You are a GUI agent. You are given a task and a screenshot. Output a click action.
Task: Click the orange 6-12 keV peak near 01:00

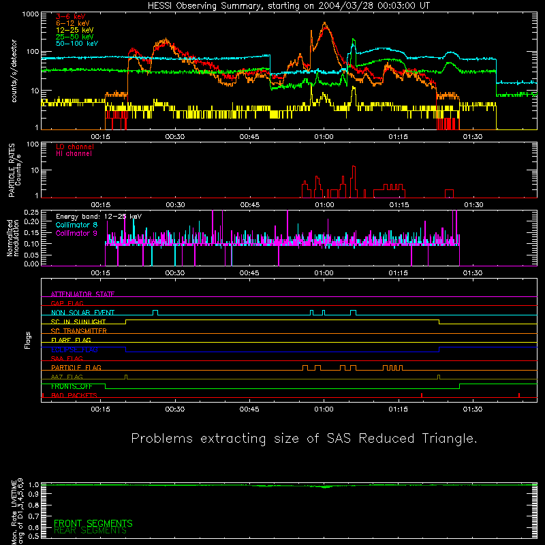coord(325,24)
